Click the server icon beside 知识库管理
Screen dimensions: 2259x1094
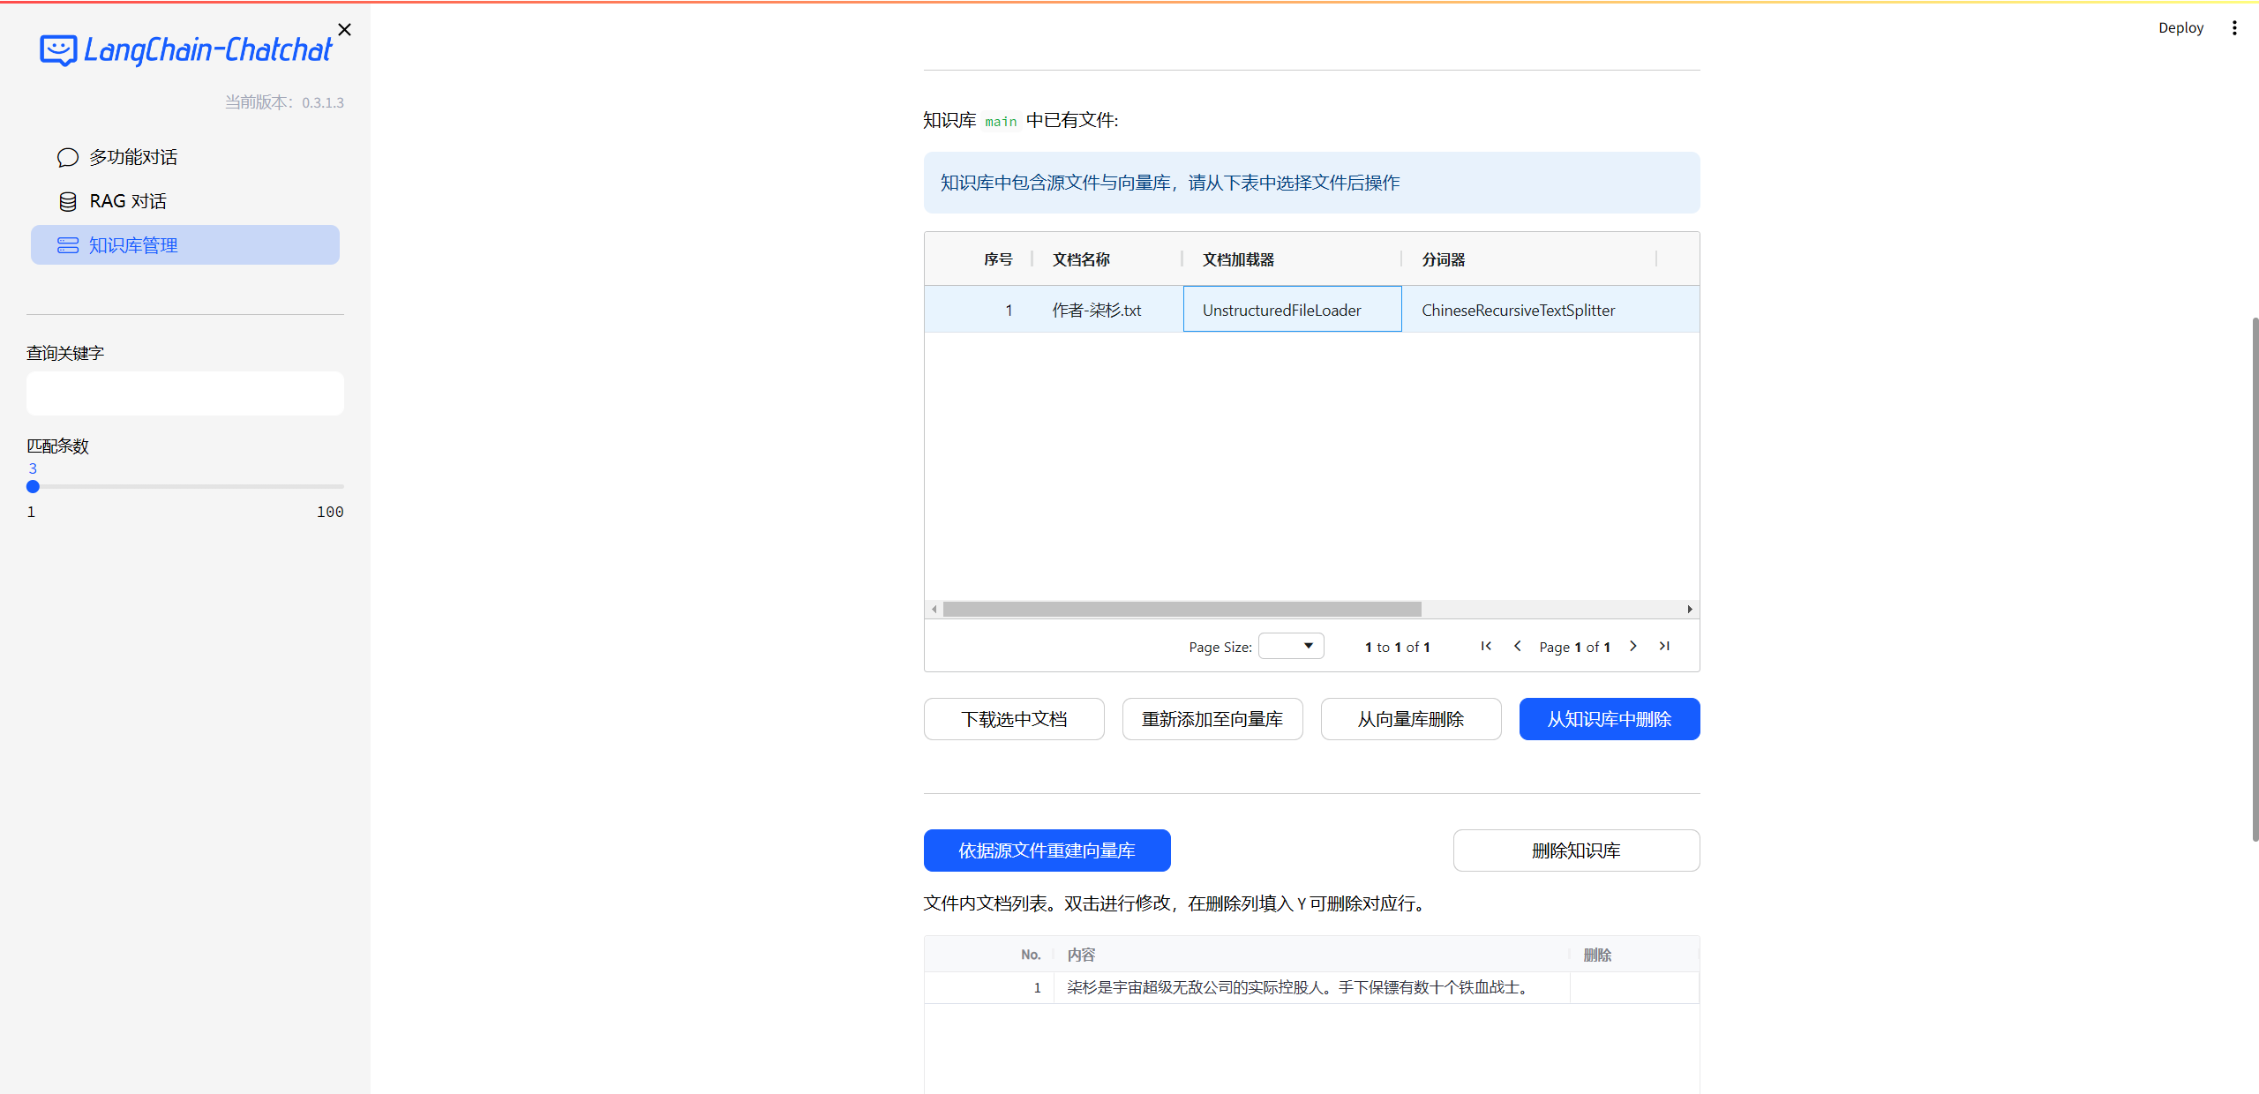pyautogui.click(x=68, y=246)
